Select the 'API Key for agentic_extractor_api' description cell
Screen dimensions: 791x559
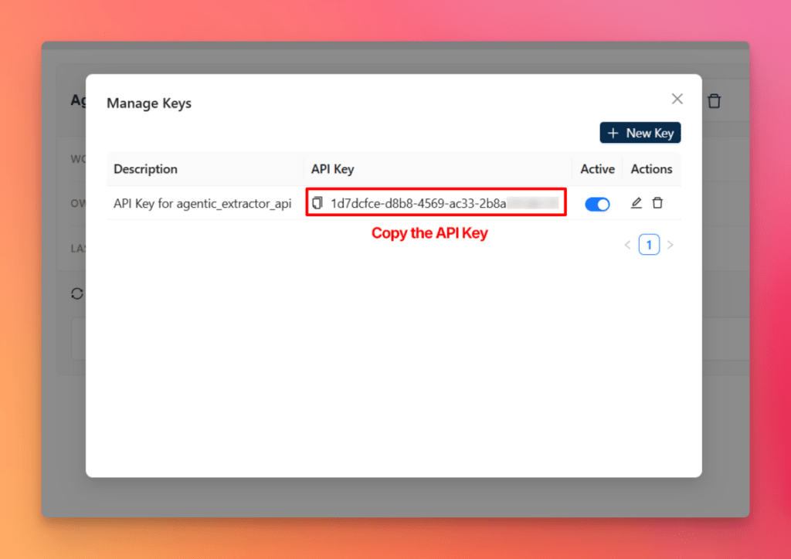[x=202, y=204]
